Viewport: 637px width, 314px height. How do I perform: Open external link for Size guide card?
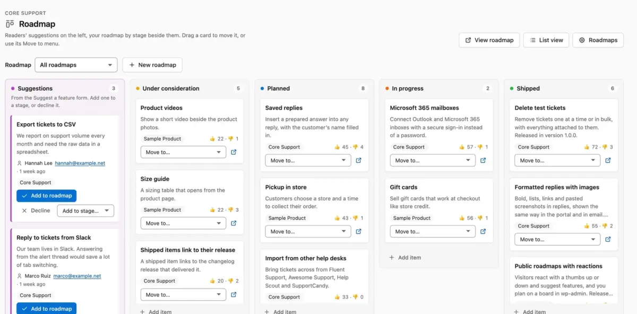point(234,223)
